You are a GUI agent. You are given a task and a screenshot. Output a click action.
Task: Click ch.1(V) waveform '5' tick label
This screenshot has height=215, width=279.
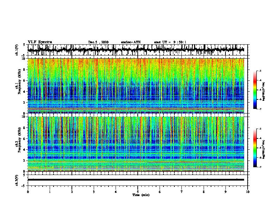24,45
